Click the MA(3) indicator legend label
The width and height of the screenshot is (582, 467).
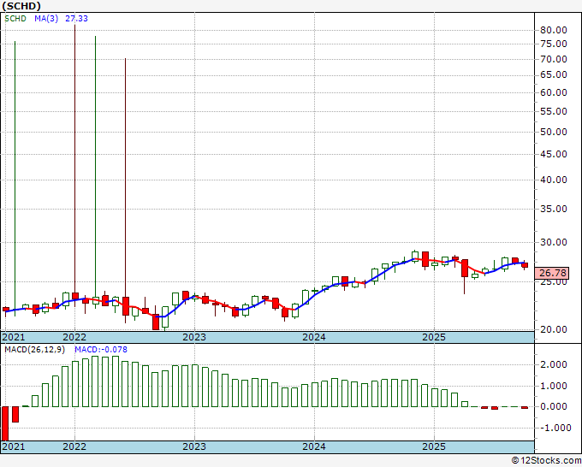click(46, 19)
